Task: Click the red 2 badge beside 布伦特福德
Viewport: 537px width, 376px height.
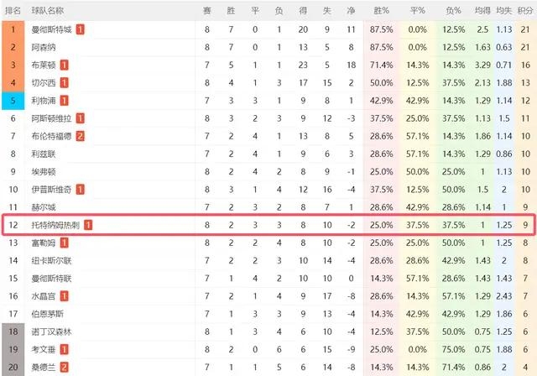Action: [x=80, y=136]
